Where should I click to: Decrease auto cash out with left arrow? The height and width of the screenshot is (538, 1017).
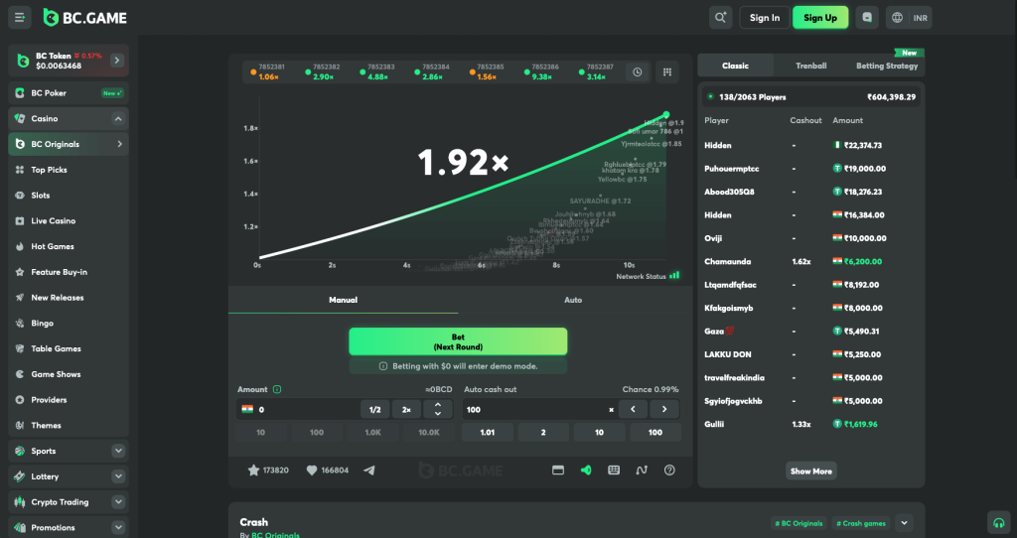[633, 410]
